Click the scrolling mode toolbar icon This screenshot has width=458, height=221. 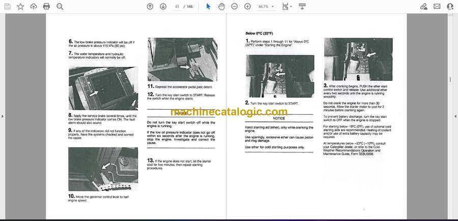[302, 7]
